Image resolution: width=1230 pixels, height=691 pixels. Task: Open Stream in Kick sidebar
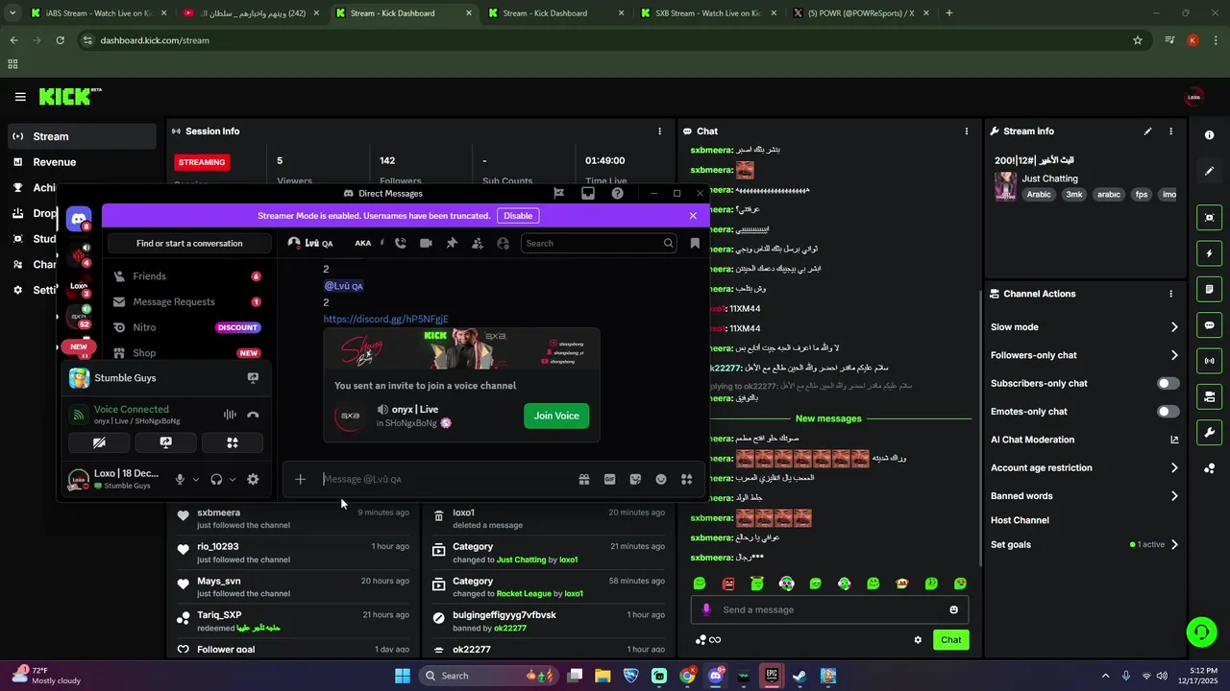click(82, 136)
